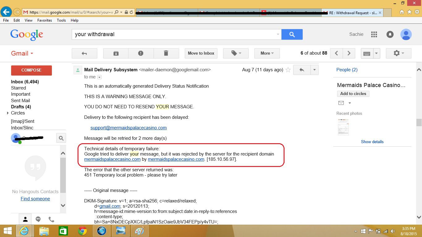Open the Settings gear dropdown
The width and height of the screenshot is (422, 237).
pyautogui.click(x=398, y=53)
